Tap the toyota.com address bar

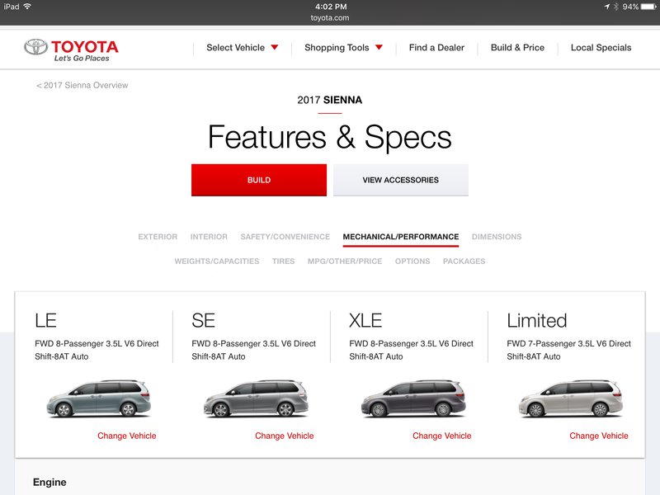[330, 17]
